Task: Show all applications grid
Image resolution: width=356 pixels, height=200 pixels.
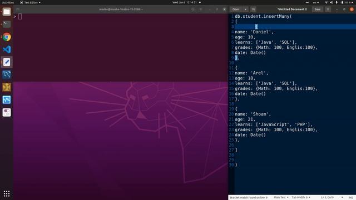Action: pyautogui.click(x=7, y=193)
